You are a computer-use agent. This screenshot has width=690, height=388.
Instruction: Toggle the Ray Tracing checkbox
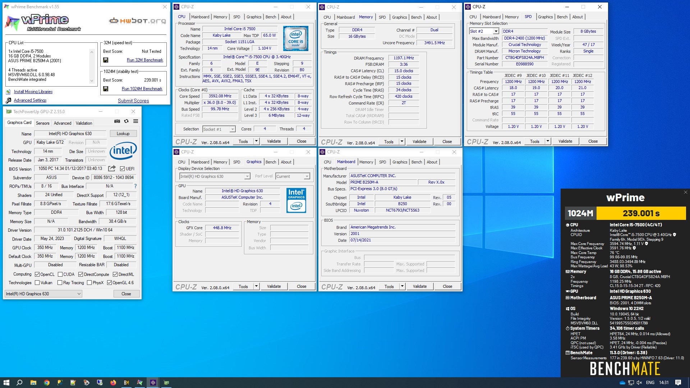click(x=60, y=283)
